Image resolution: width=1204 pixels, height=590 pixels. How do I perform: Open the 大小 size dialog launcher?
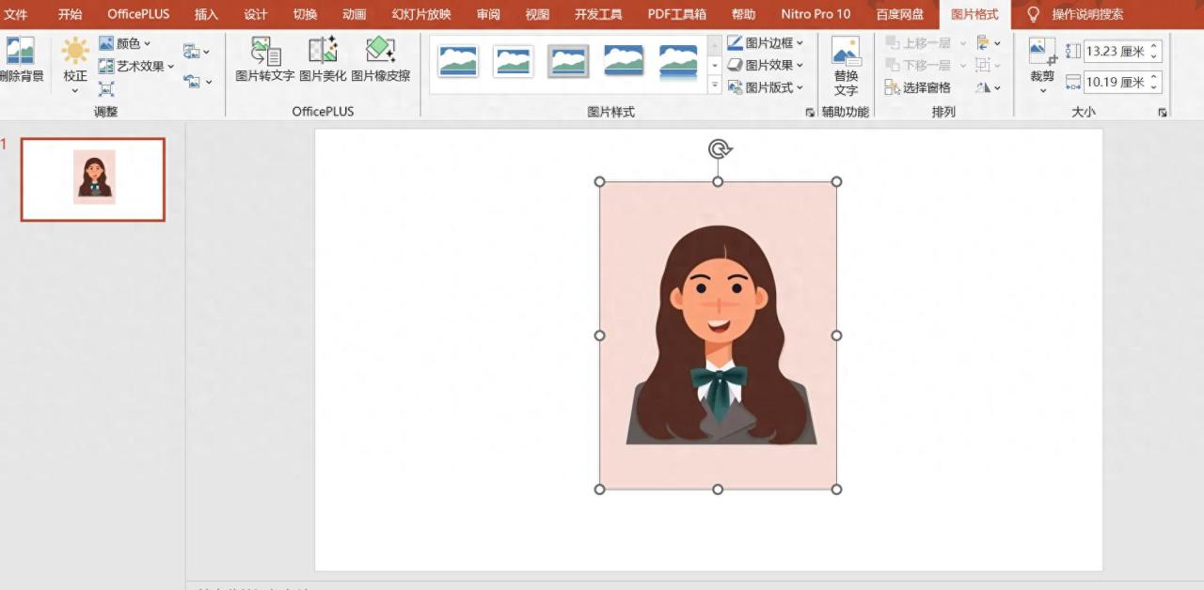(x=1163, y=113)
